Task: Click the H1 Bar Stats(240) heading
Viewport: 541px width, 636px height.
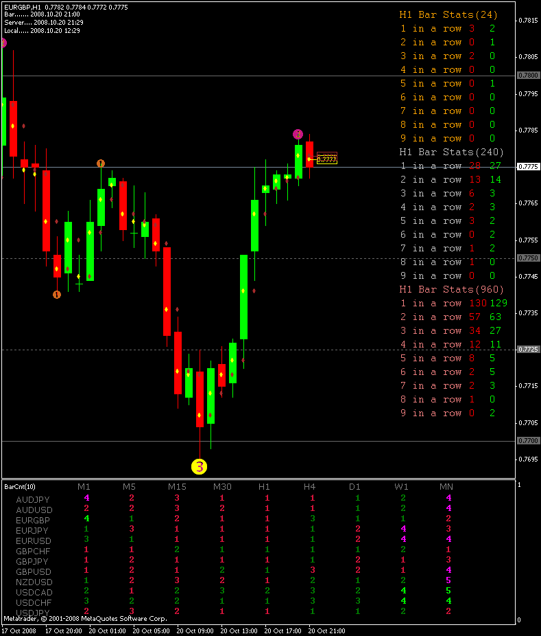Action: coord(451,152)
